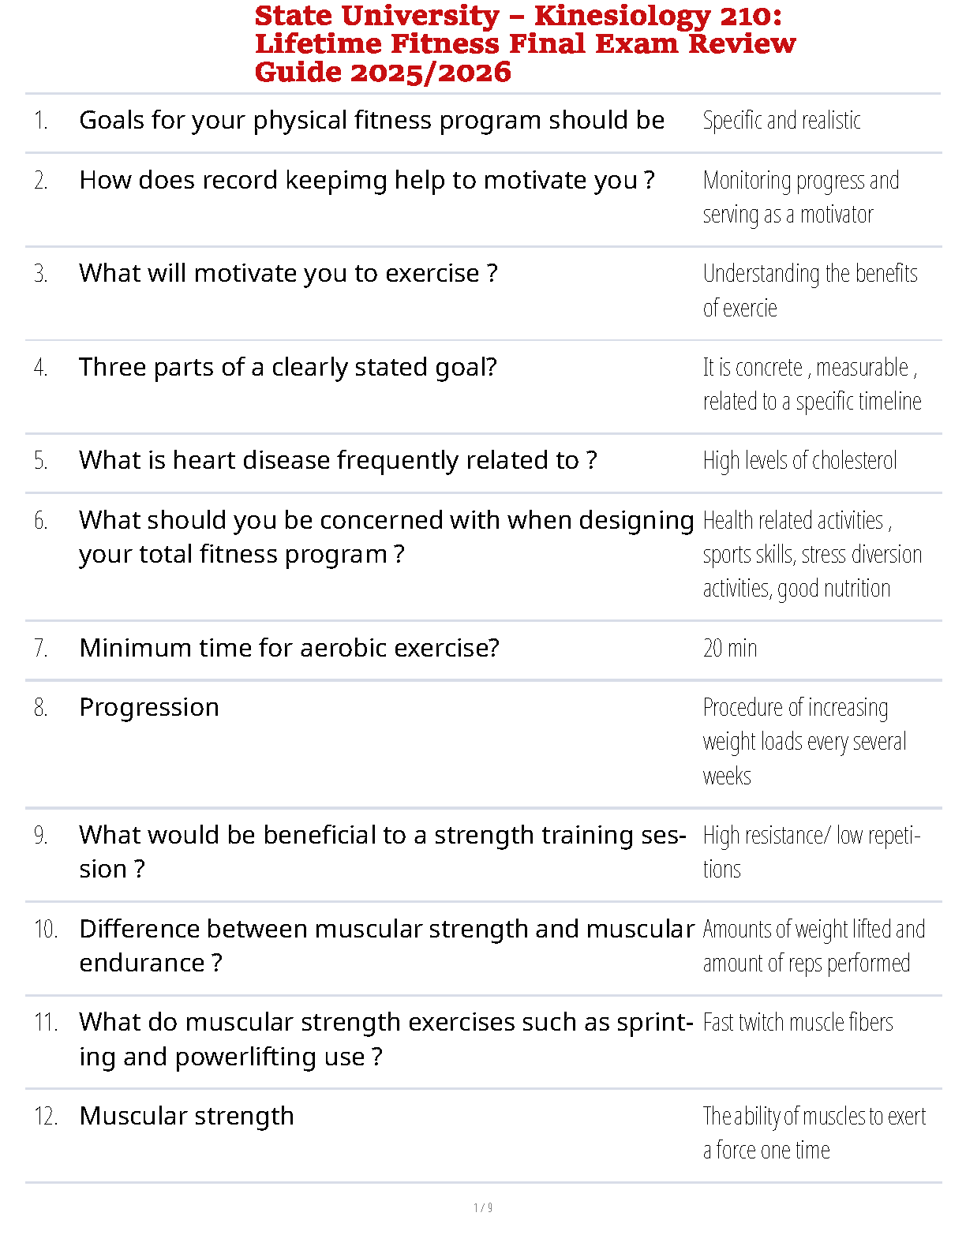The image size is (966, 1250).
Task: Select question 5 about heart disease
Action: pos(338,460)
